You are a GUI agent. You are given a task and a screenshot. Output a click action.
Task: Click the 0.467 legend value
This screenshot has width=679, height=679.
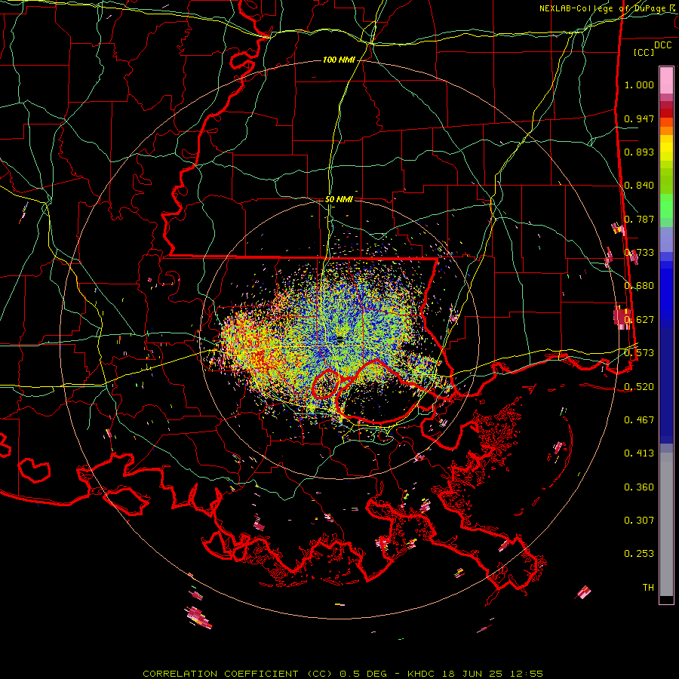pos(639,419)
